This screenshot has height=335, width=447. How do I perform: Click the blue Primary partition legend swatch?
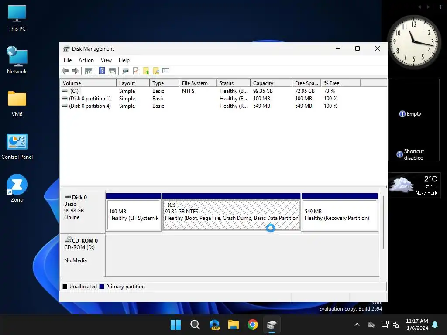click(x=101, y=287)
